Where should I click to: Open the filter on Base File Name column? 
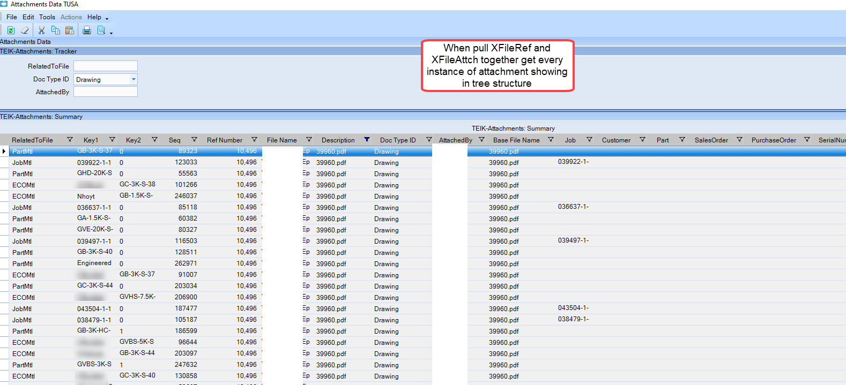point(551,140)
